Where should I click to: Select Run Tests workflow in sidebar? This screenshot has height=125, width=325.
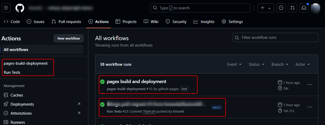click(12, 72)
